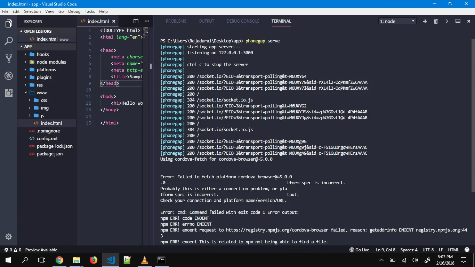Screen dimensions: 475x267
Task: Switch to the PROBLEMS tab
Action: pyautogui.click(x=176, y=21)
